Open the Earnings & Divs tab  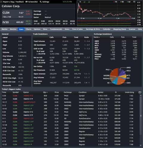pyautogui.click(x=93, y=29)
